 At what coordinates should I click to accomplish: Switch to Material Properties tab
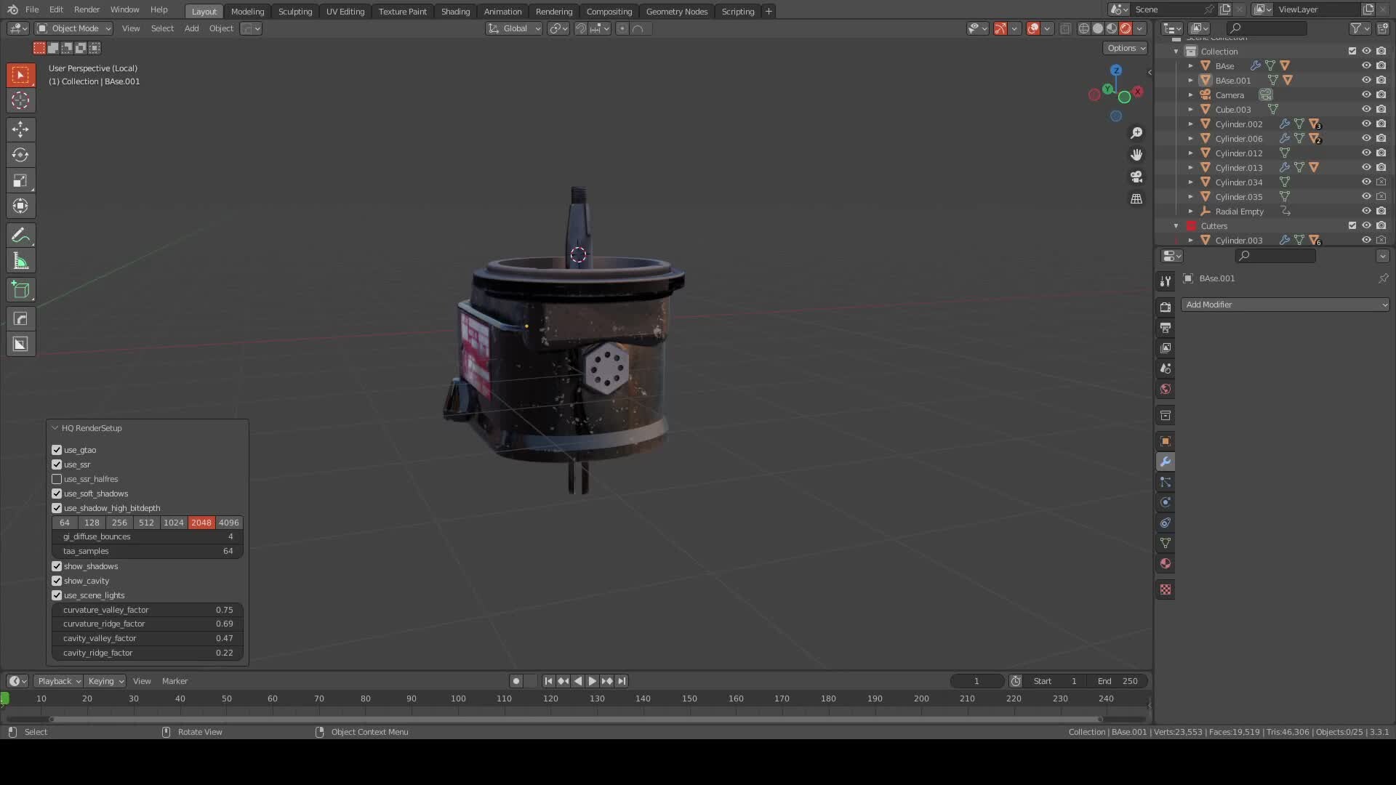(1166, 563)
